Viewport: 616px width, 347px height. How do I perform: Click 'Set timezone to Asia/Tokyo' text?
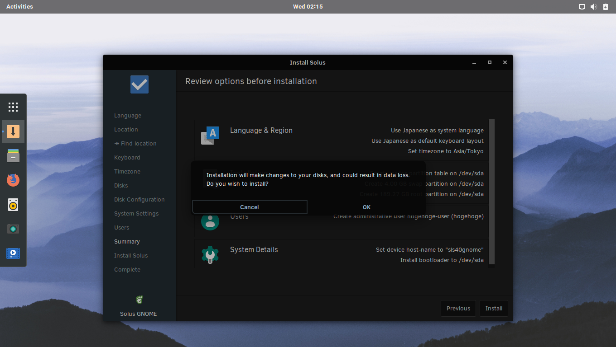click(x=446, y=151)
